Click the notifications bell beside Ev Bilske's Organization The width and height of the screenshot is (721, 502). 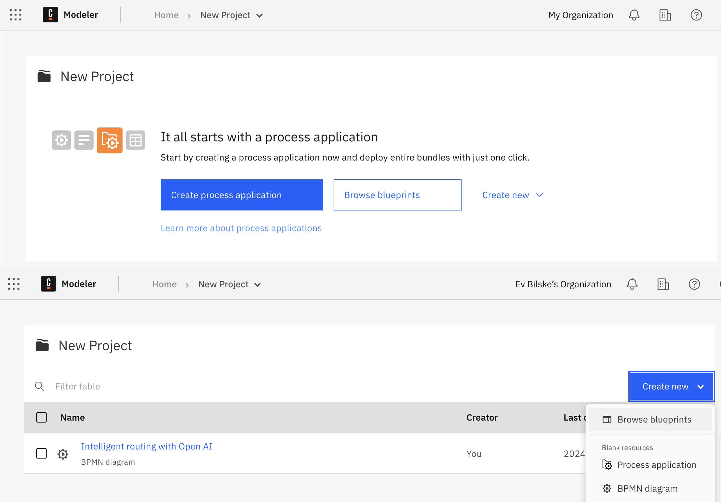(632, 284)
